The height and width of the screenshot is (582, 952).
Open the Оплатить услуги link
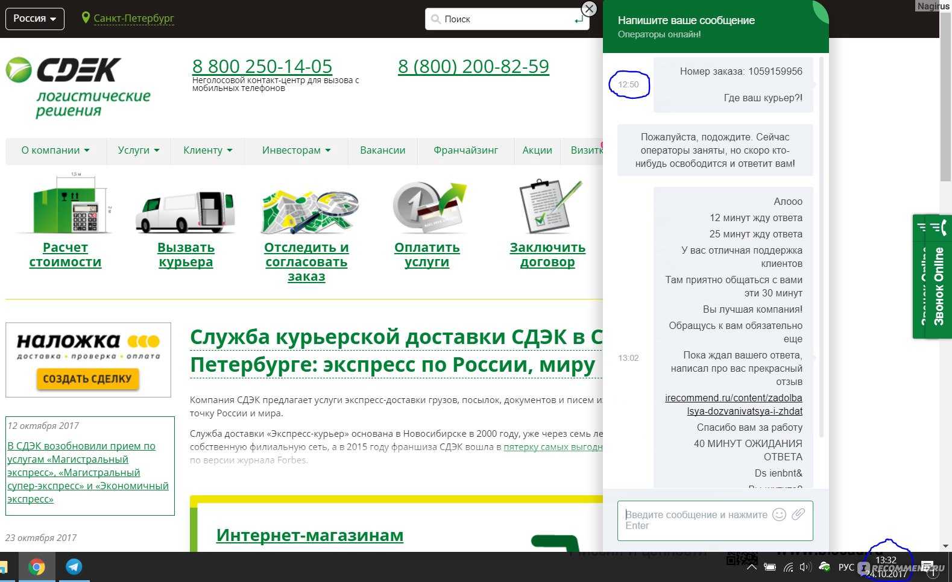click(427, 255)
